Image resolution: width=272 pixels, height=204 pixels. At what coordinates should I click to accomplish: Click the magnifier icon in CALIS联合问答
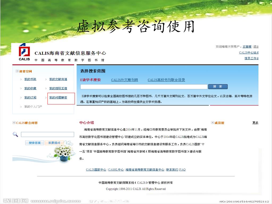click(x=15, y=134)
